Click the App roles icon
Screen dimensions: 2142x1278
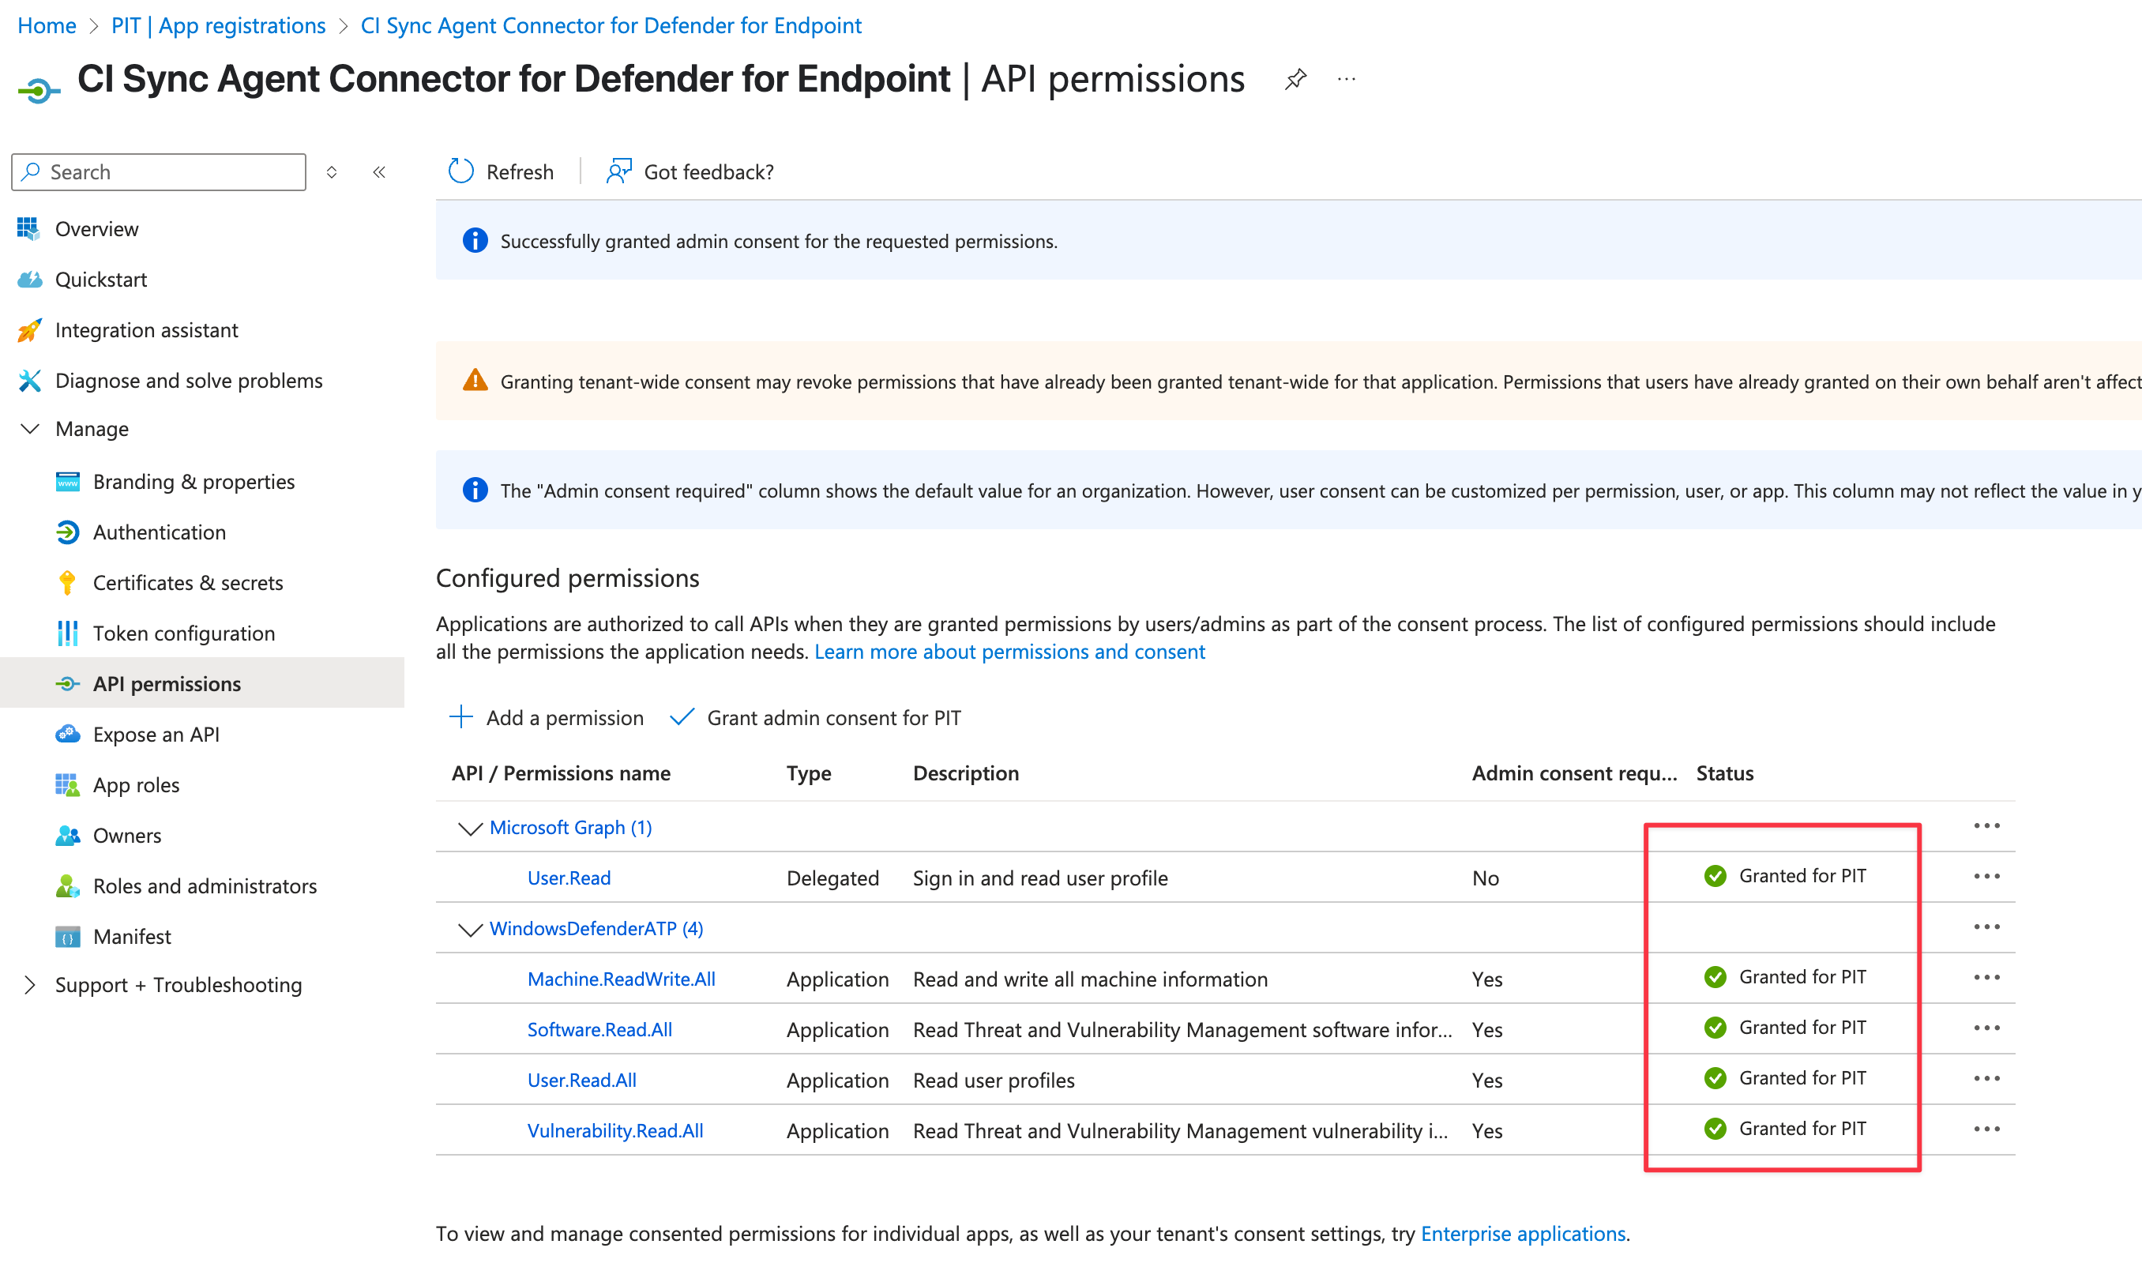(67, 785)
